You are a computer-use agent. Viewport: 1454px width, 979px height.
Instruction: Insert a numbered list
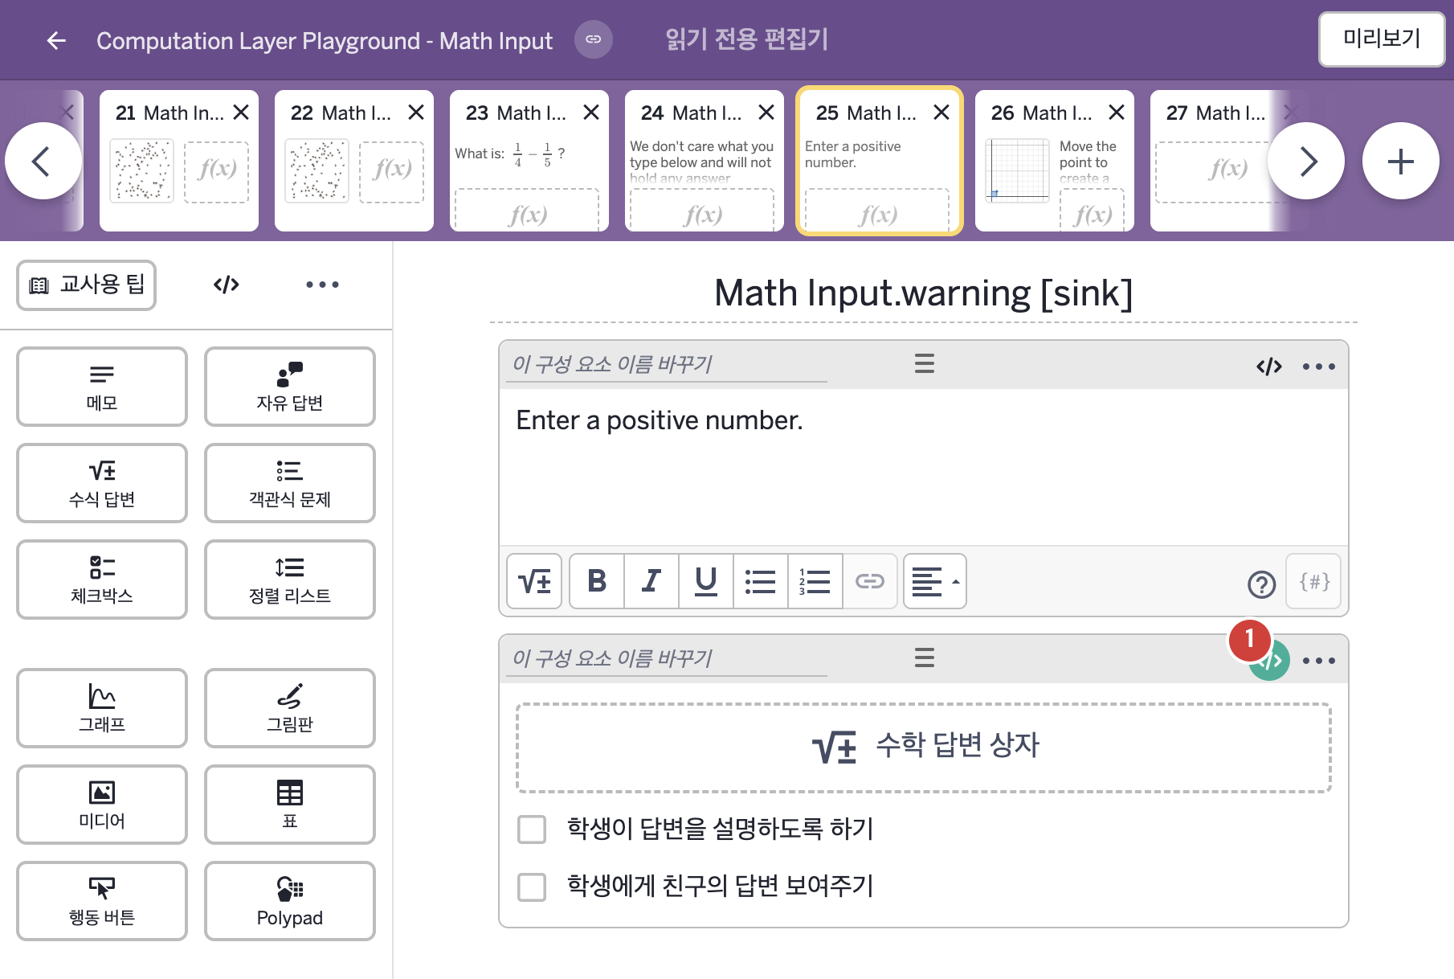point(815,581)
